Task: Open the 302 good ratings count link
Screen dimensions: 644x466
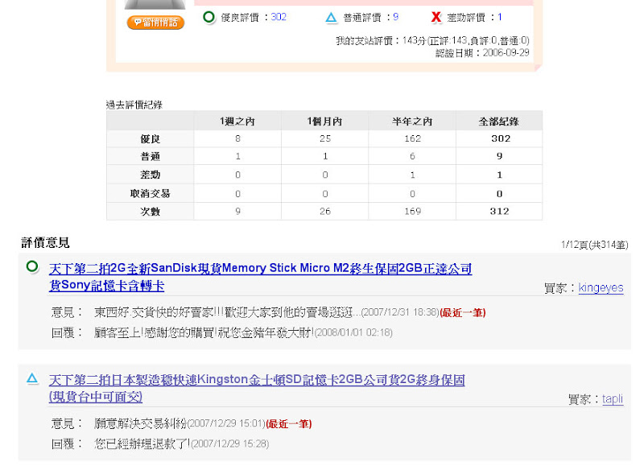Action: (x=279, y=17)
